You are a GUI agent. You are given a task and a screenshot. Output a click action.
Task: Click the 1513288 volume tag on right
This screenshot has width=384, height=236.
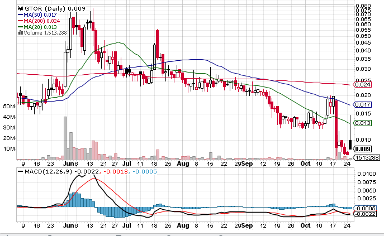click(367, 158)
